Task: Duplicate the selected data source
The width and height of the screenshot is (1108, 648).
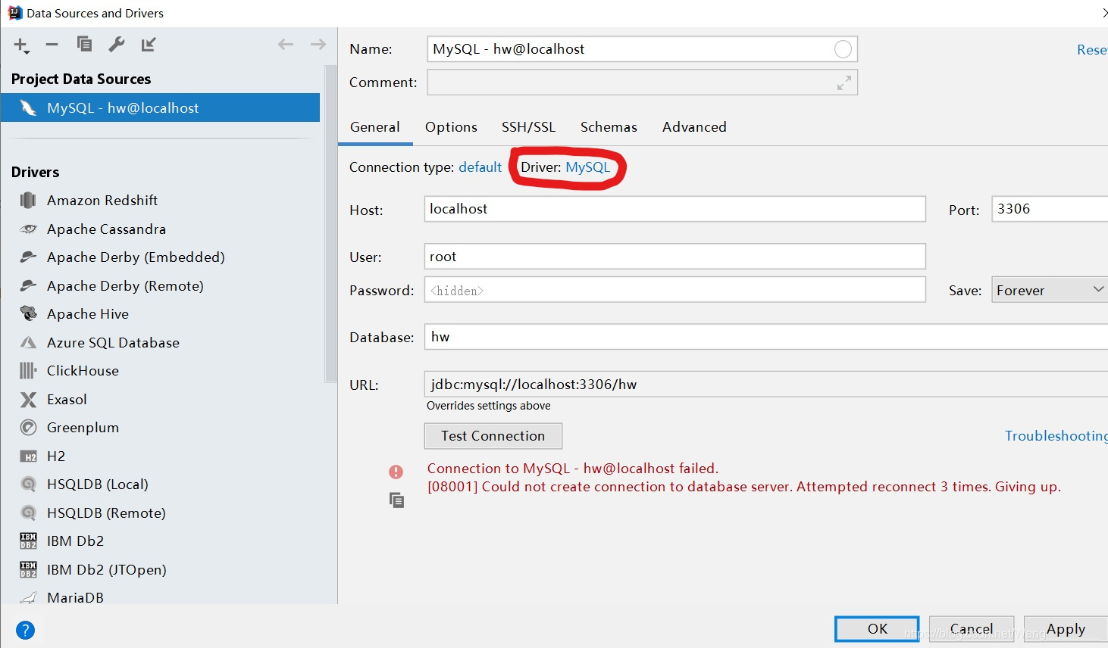Action: coord(84,44)
